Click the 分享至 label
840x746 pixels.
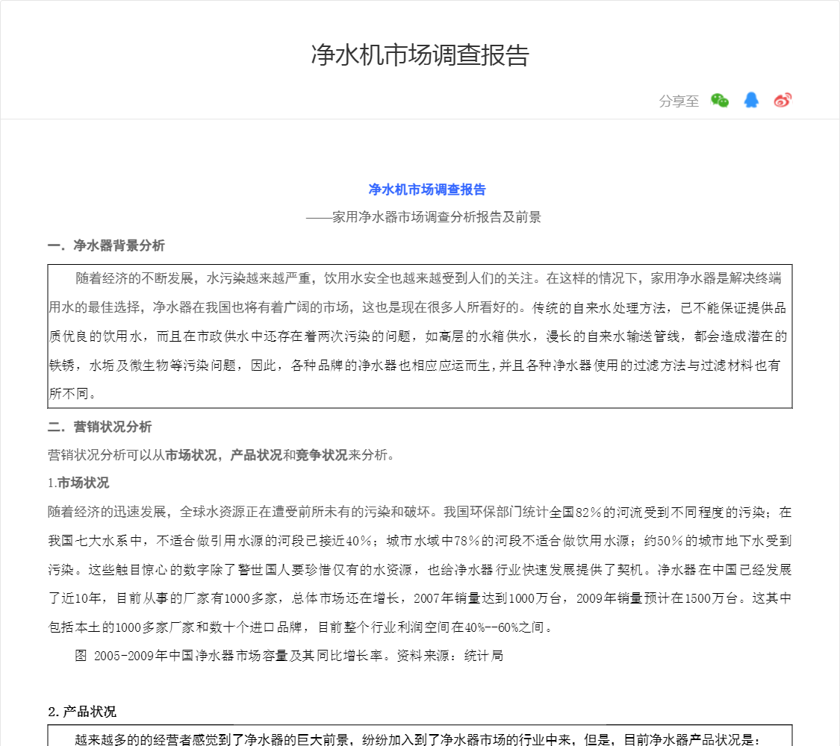click(679, 101)
